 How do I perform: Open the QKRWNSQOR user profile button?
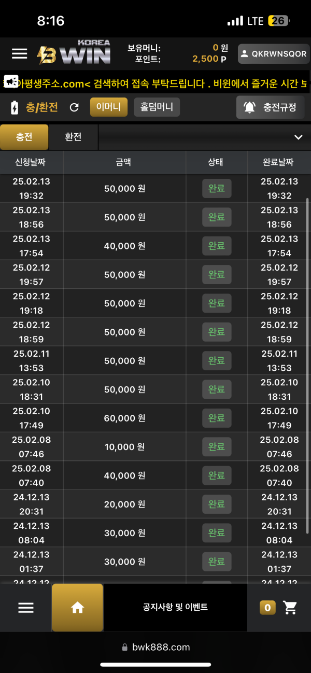pyautogui.click(x=273, y=54)
